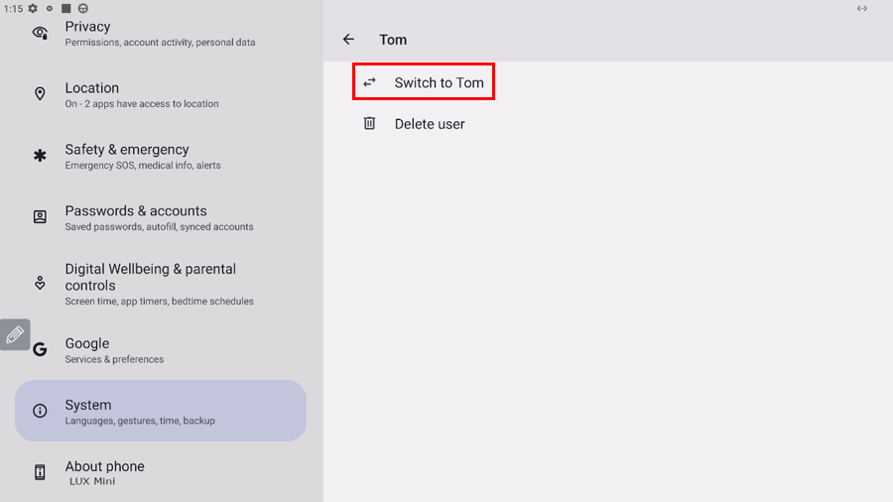
Task: Switch to Tom user
Action: (x=439, y=82)
